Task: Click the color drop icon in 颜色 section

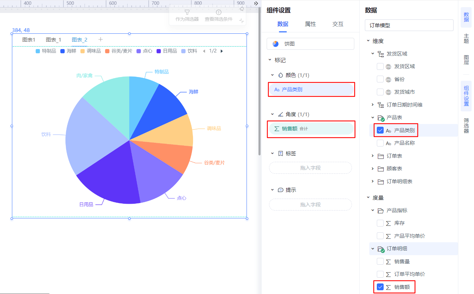Action: coord(281,75)
